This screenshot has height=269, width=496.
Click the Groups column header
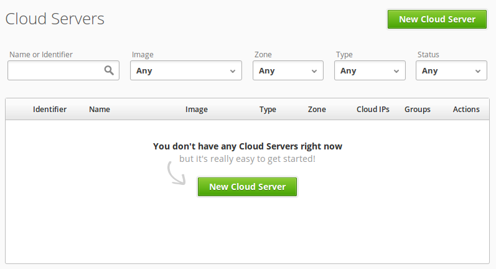pyautogui.click(x=417, y=110)
